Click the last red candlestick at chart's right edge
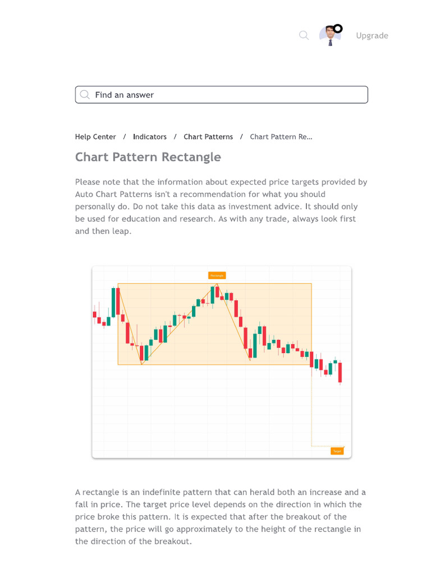431x574 pixels. pos(340,372)
